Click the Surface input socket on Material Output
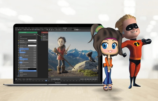Screen dimensions: 158x101 [41, 36]
